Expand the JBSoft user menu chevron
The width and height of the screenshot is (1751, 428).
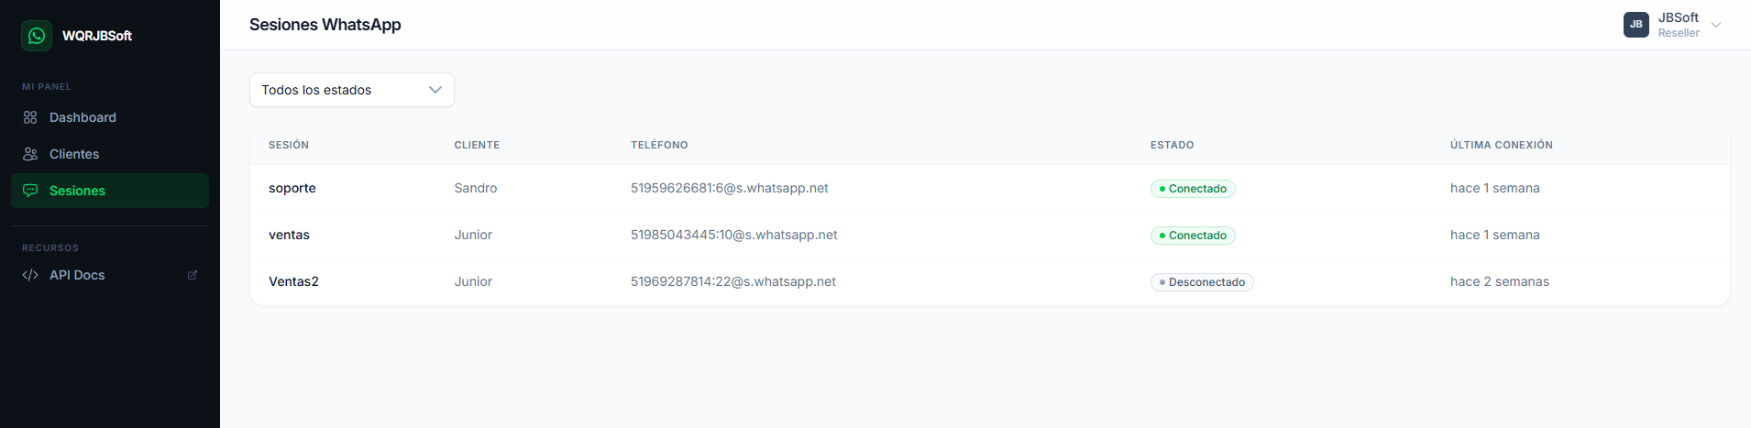1716,25
